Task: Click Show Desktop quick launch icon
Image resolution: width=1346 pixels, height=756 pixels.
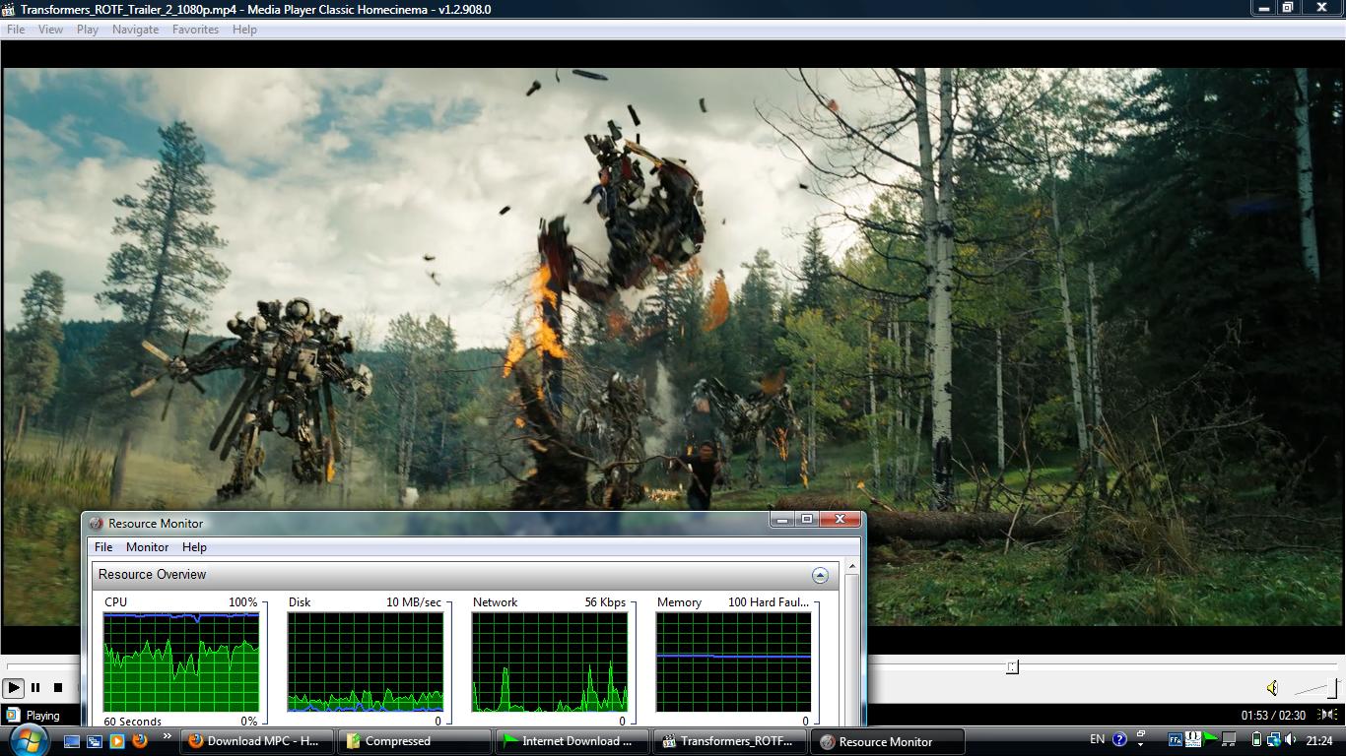Action: pyautogui.click(x=72, y=740)
